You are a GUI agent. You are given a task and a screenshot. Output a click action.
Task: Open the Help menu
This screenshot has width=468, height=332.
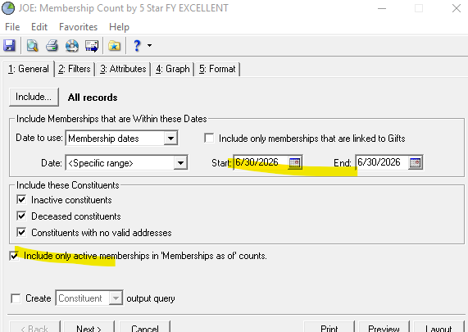pos(119,27)
